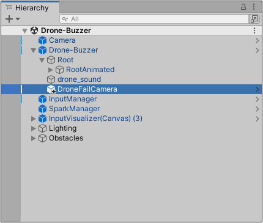Collapse the Root object arrow
Viewport: 263px width, 223px height.
(x=42, y=60)
